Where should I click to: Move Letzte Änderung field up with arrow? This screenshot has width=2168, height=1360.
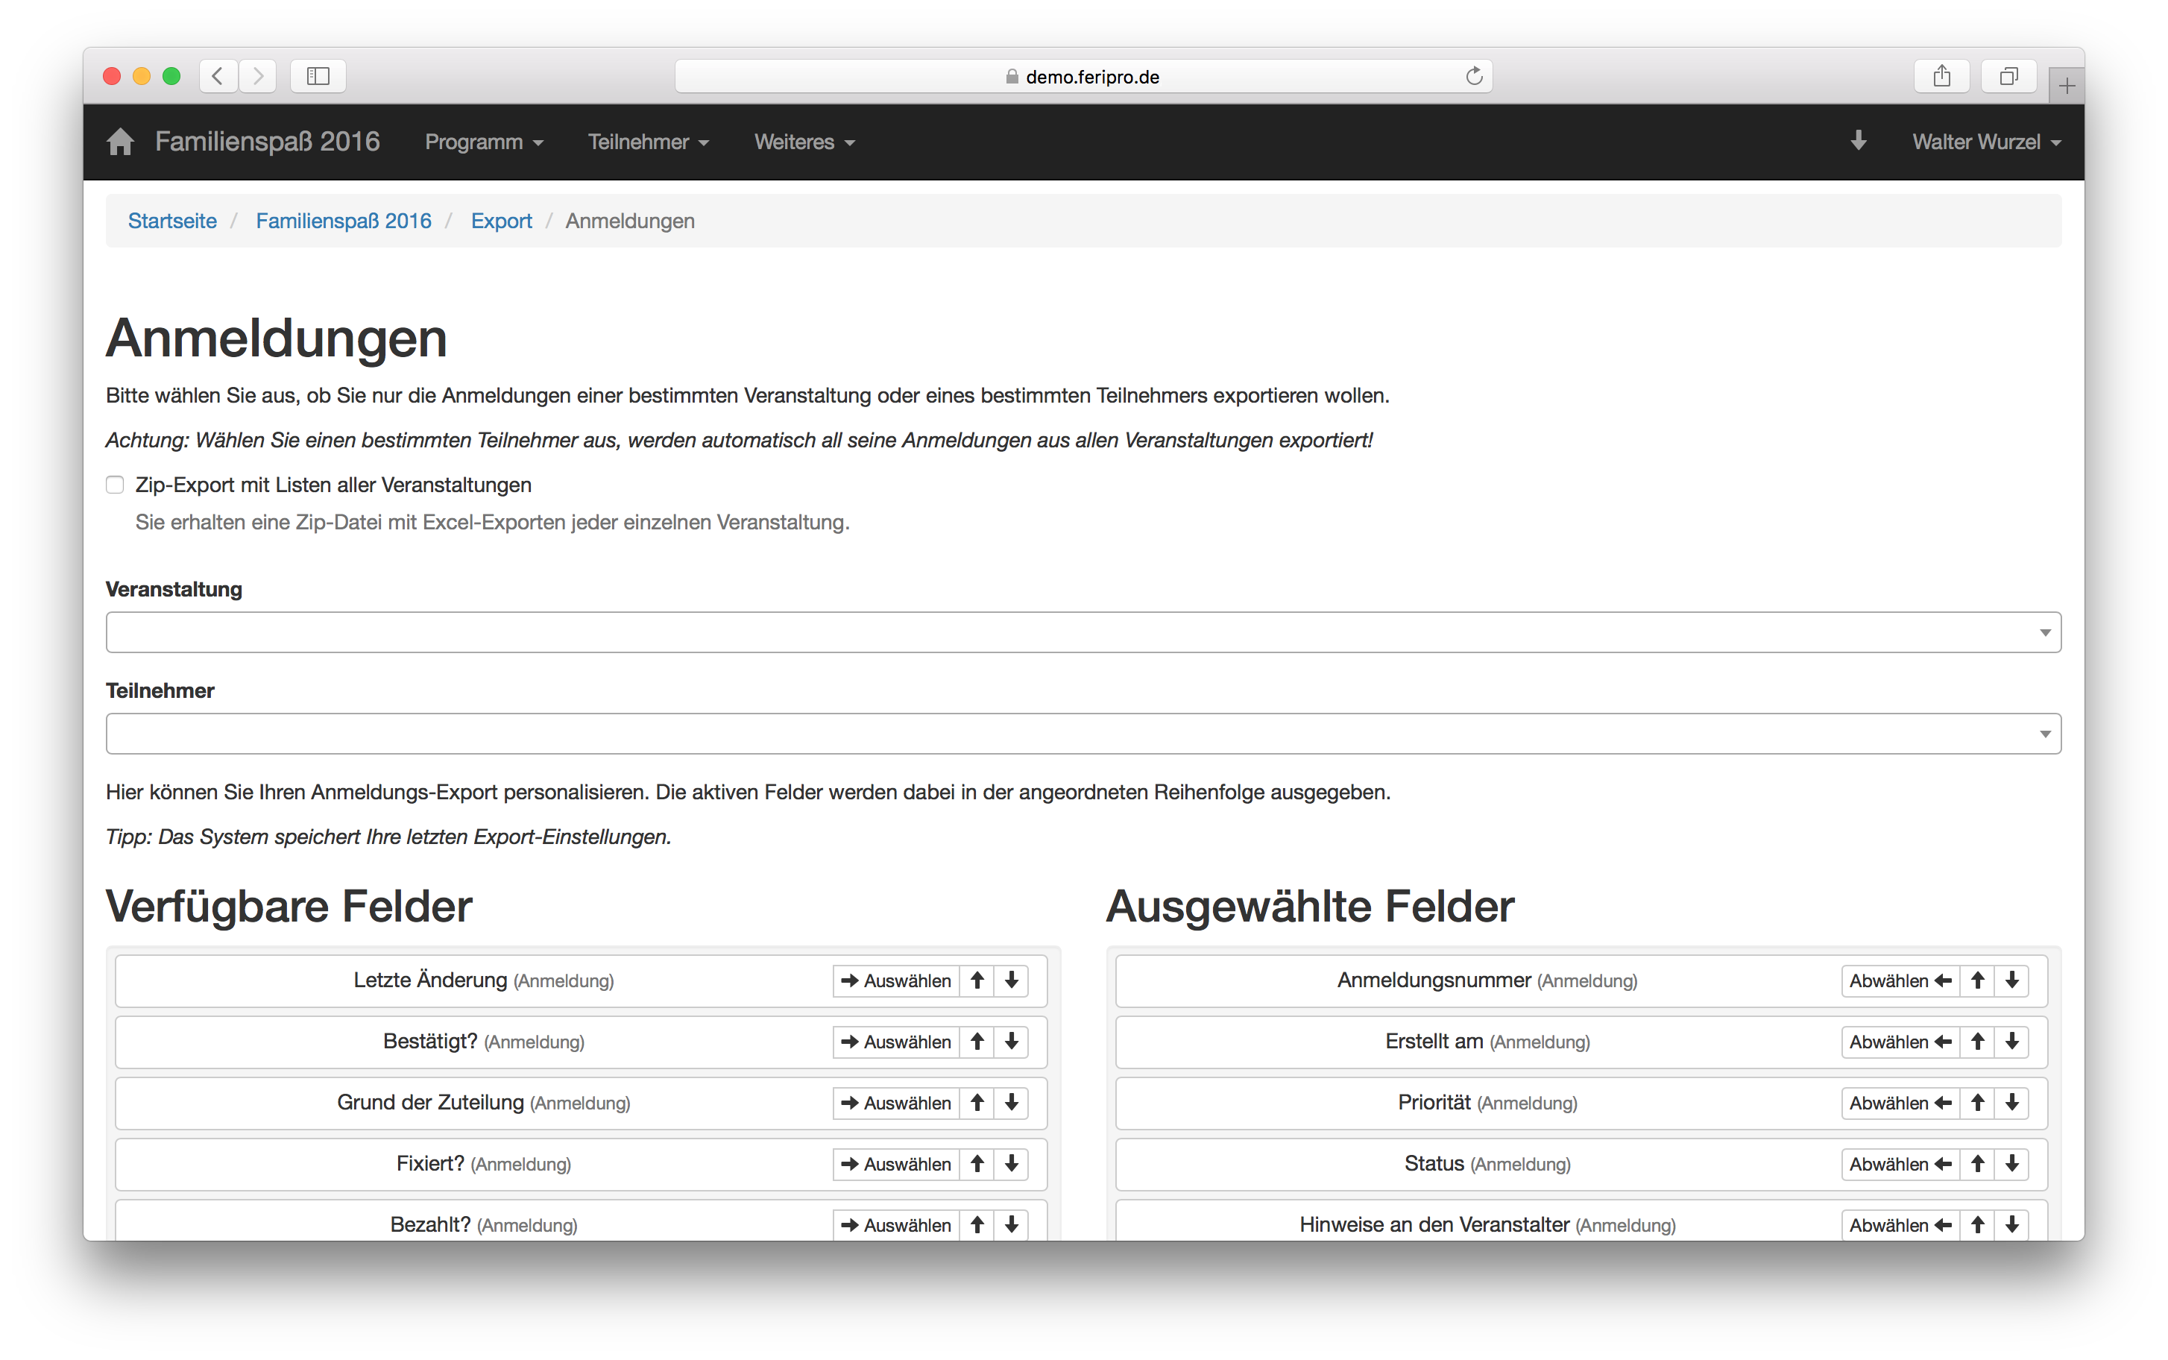(977, 980)
